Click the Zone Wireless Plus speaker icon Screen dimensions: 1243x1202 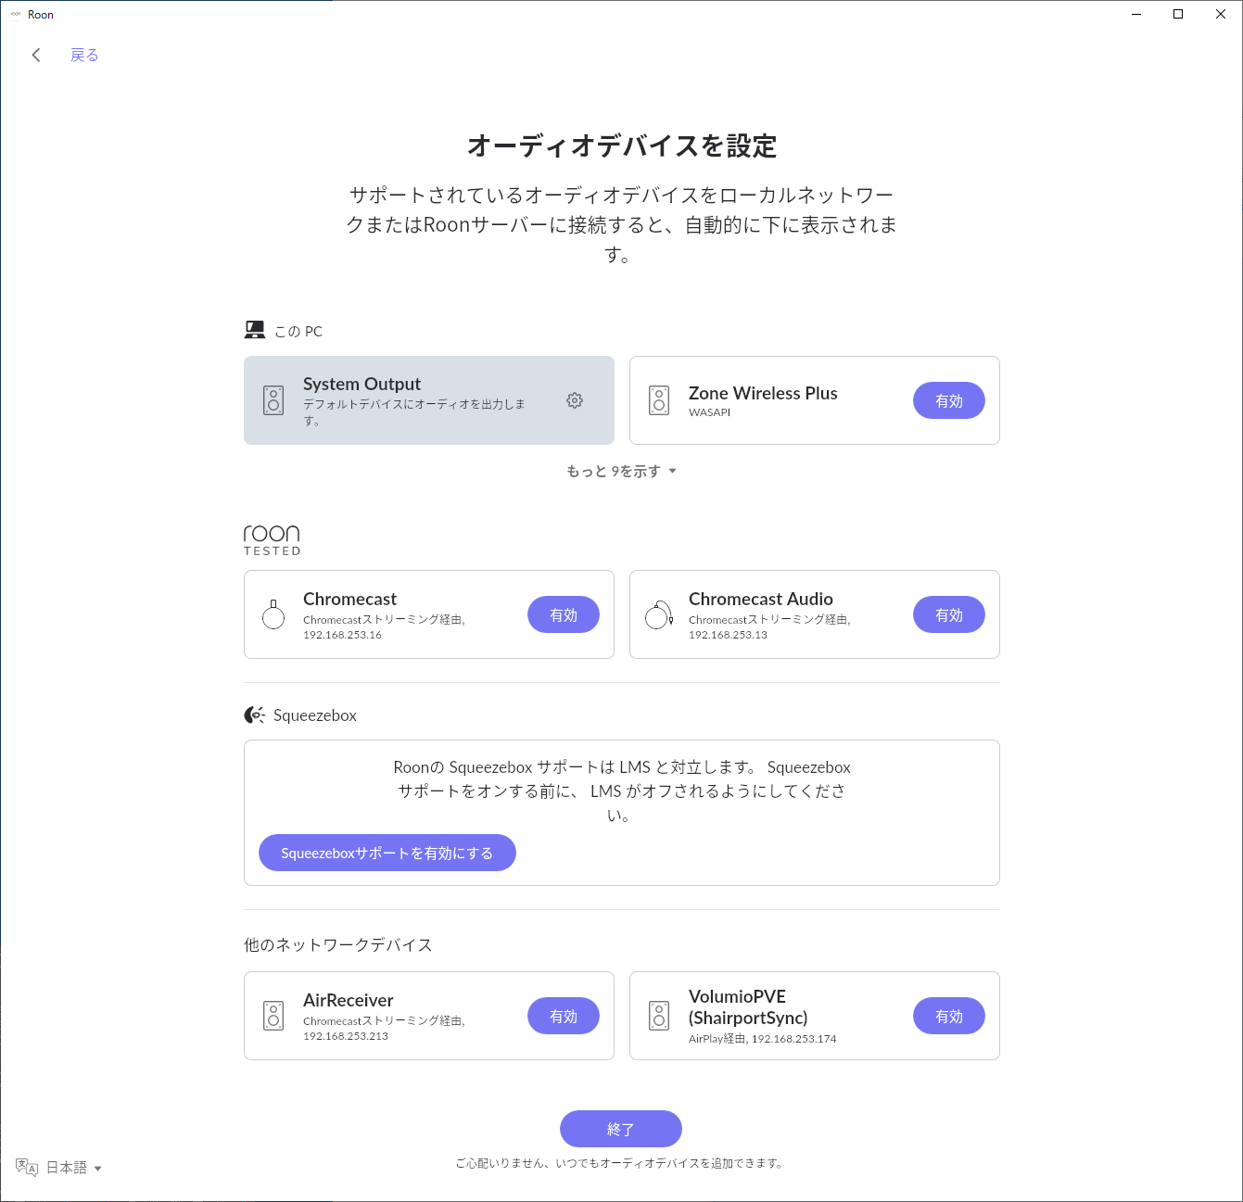point(659,400)
